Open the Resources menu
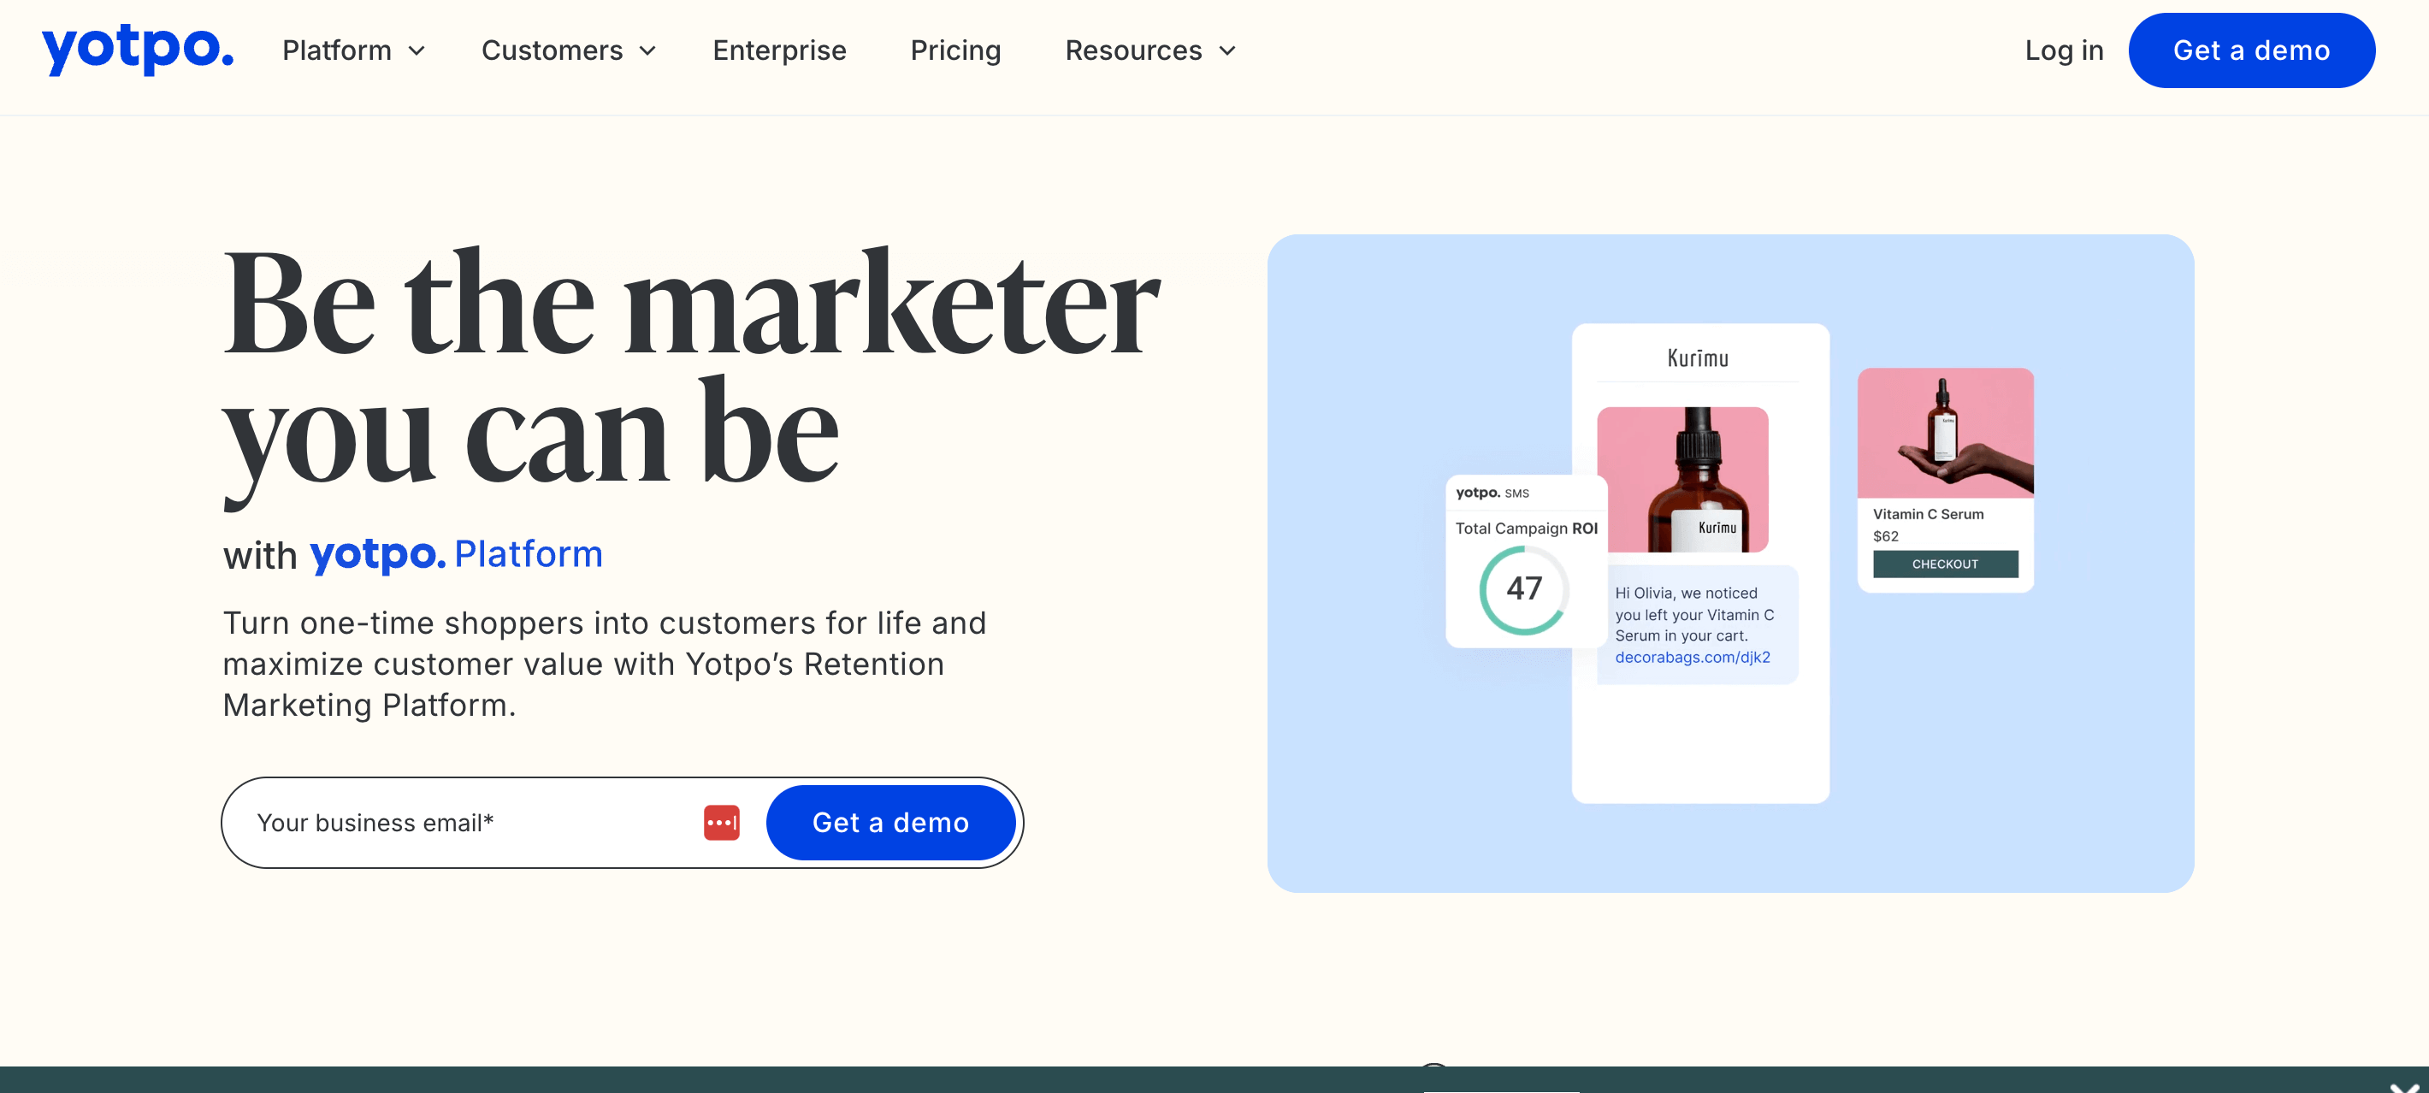 [x=1133, y=50]
